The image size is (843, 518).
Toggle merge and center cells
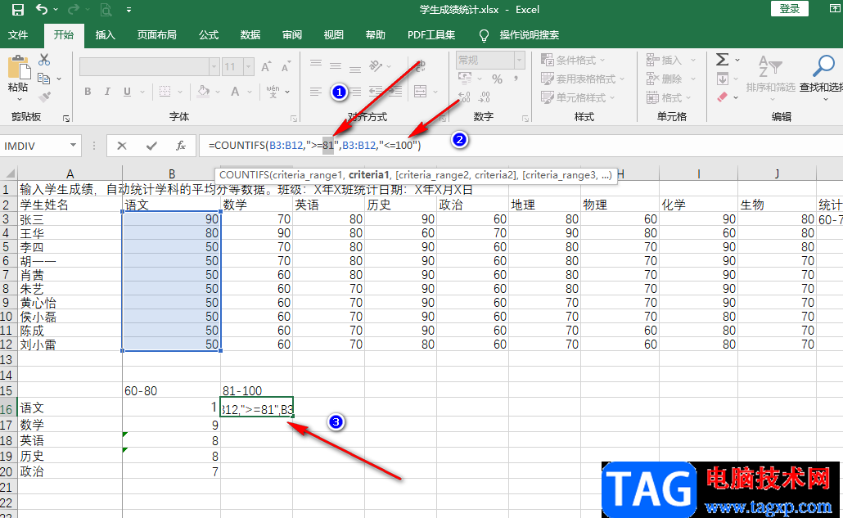click(x=421, y=92)
